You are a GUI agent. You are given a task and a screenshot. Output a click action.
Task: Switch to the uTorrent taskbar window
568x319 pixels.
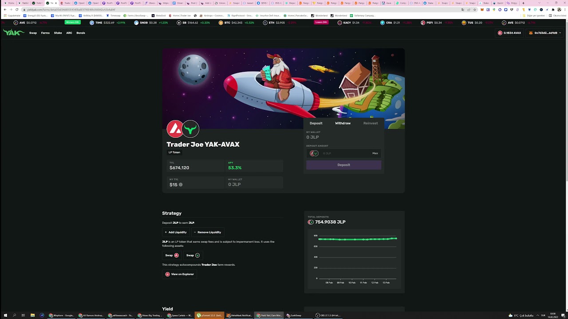(209, 315)
